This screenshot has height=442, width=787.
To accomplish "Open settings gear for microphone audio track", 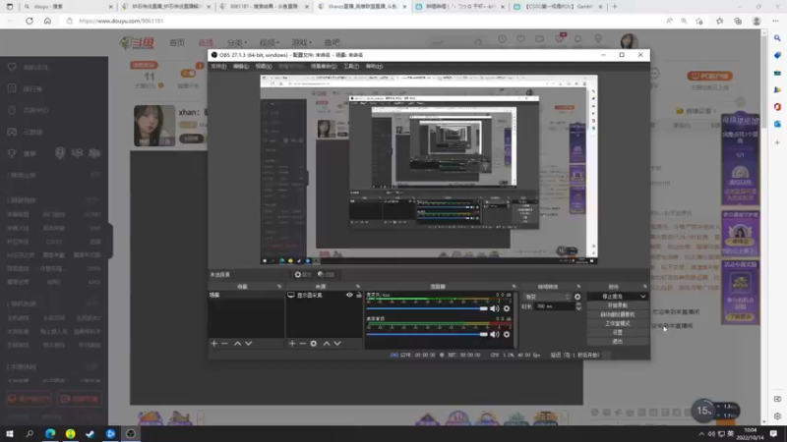I will (507, 308).
